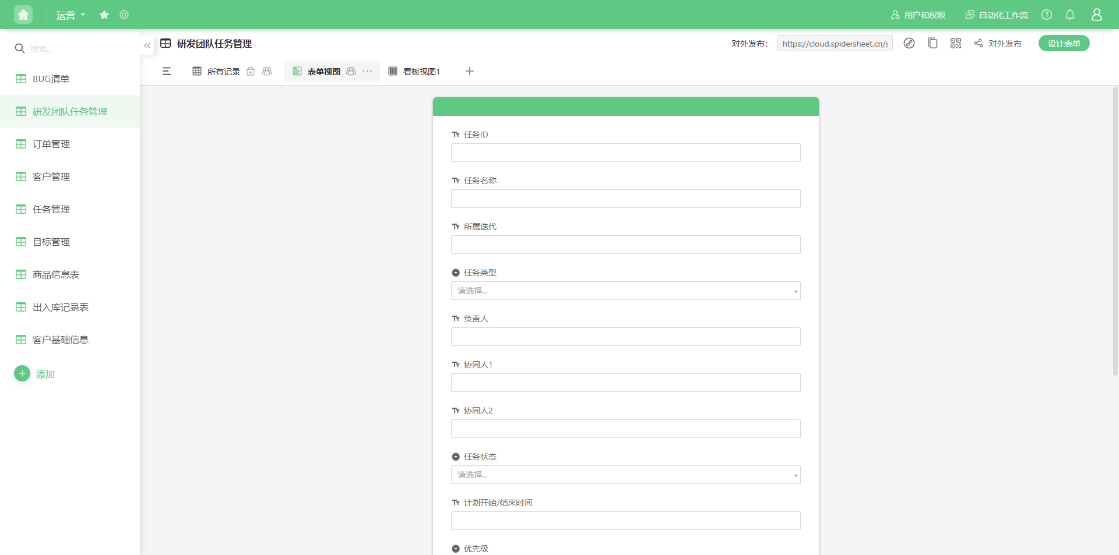Click the search magnifier icon

[19, 48]
